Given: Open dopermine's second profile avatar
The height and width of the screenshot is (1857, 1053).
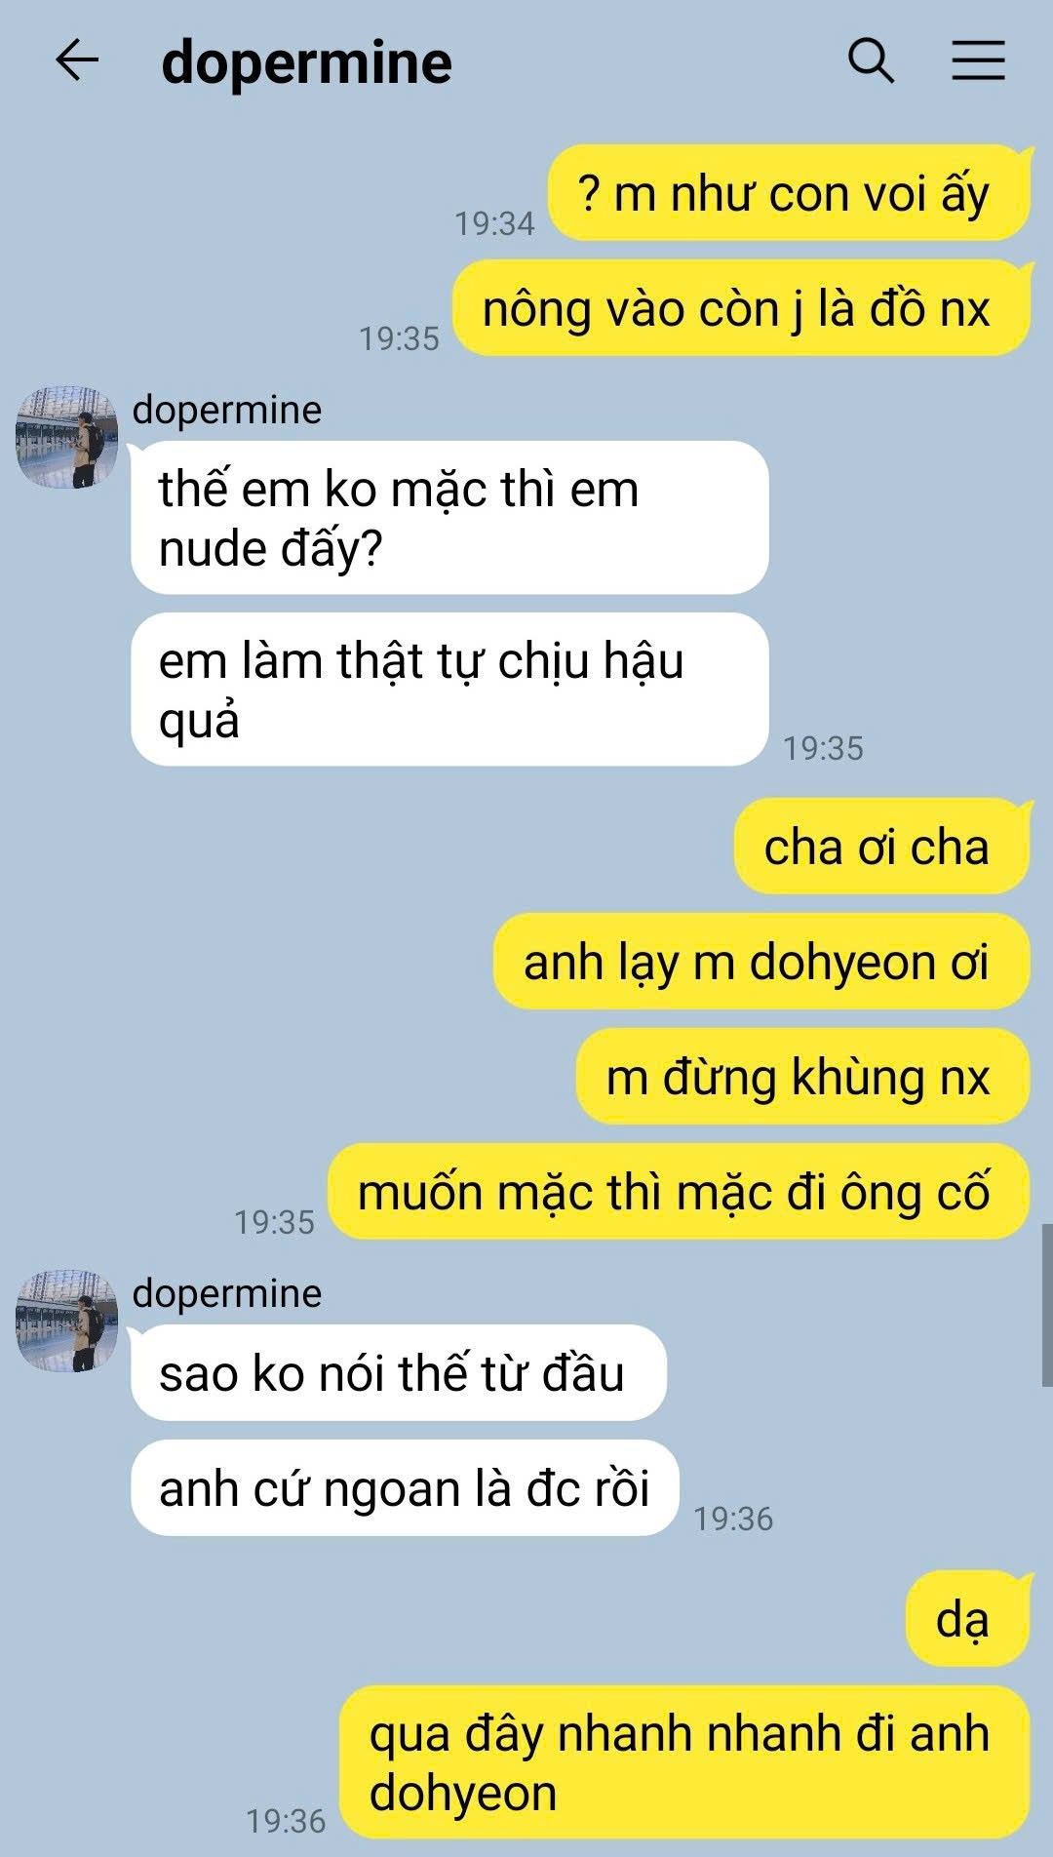Looking at the screenshot, I should click(67, 1321).
